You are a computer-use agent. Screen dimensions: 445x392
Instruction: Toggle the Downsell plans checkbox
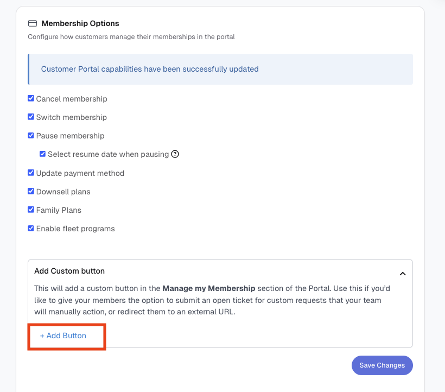31,191
